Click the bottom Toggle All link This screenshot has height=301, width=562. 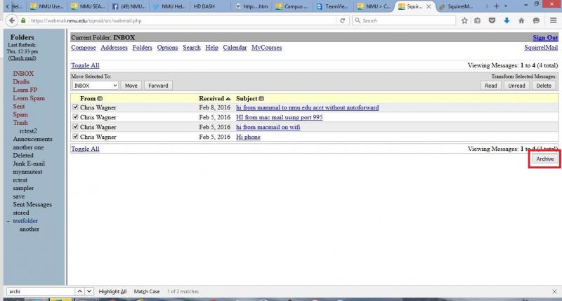pos(85,149)
